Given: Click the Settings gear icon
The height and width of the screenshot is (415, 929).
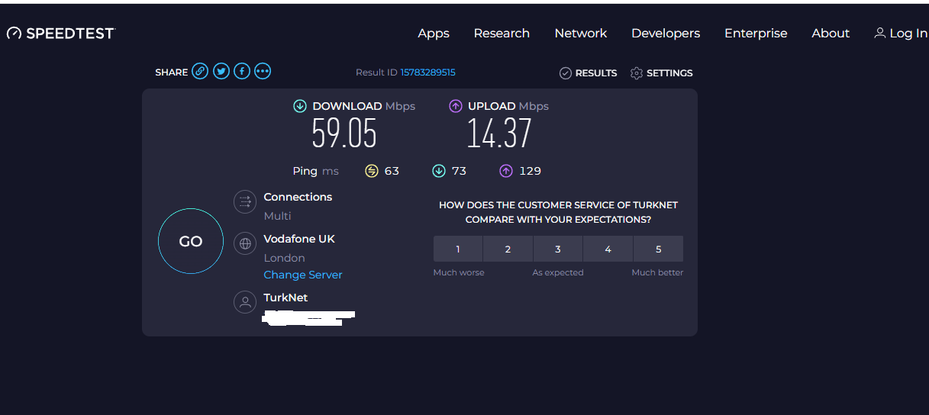Looking at the screenshot, I should tap(637, 73).
